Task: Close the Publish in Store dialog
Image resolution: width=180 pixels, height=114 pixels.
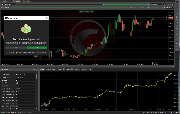Action: pos(47,18)
